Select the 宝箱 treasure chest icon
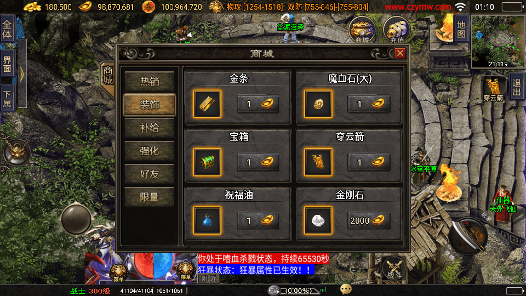 tap(207, 162)
